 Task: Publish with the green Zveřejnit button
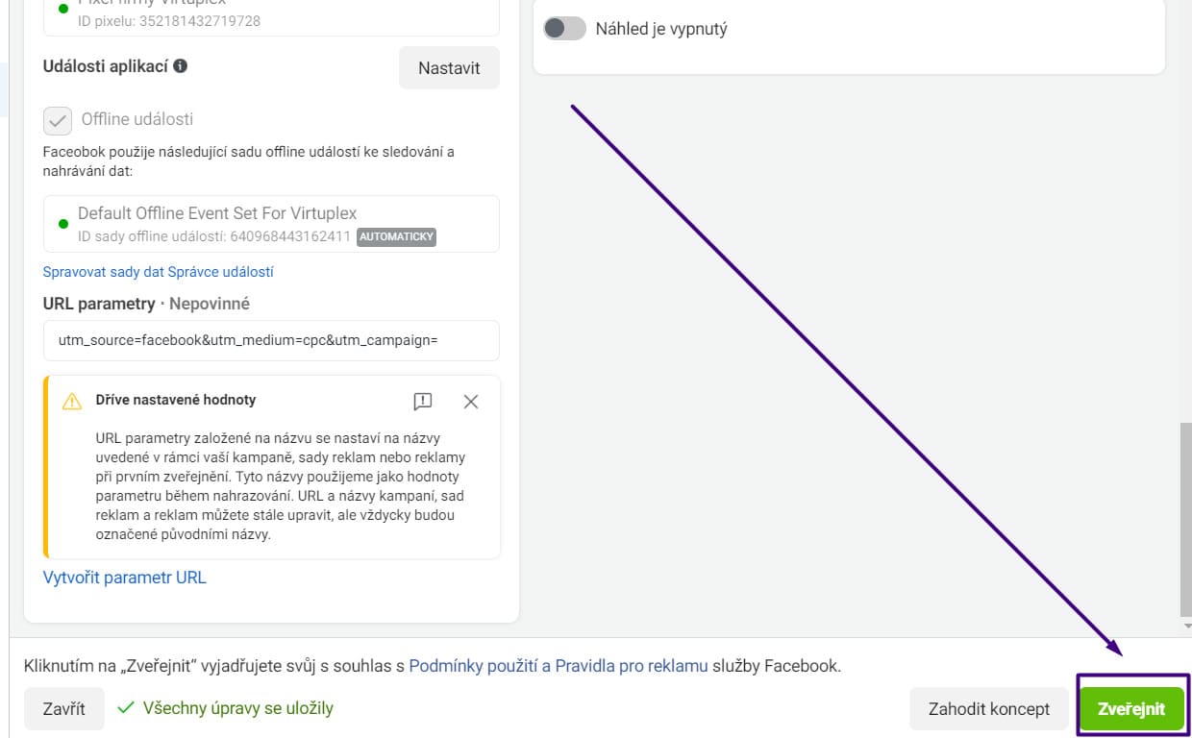pos(1131,709)
